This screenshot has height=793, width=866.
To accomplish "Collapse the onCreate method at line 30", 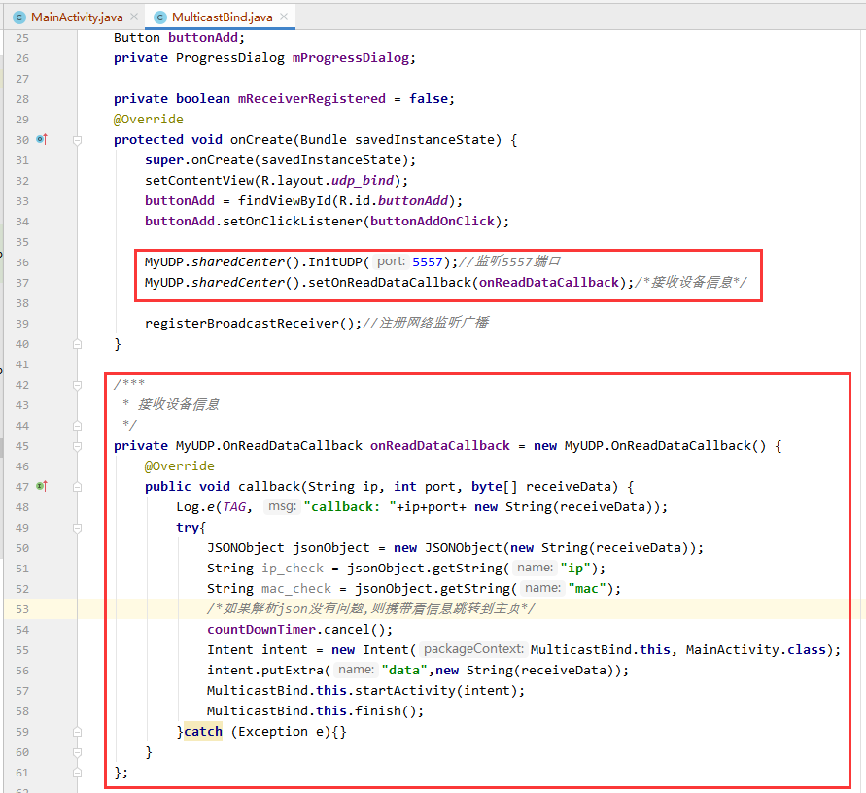I will (x=78, y=140).
